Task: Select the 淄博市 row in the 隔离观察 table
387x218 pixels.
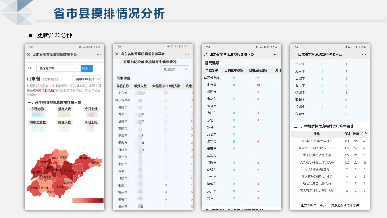Action: [x=241, y=106]
